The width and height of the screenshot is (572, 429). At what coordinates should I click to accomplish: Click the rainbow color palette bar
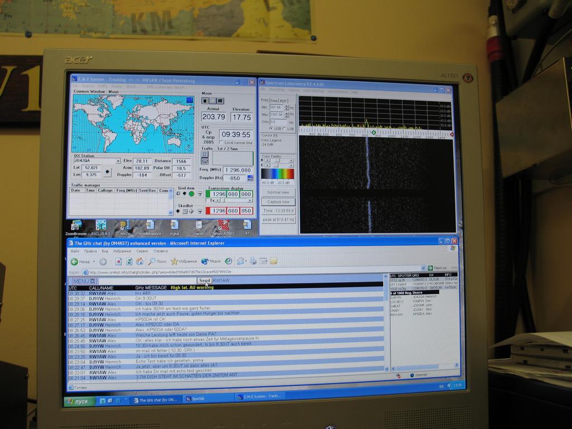click(x=278, y=174)
